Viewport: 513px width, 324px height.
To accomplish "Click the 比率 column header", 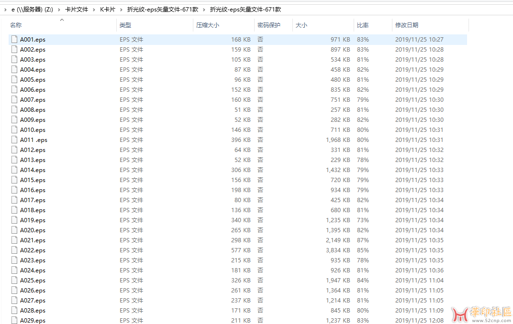I will [362, 25].
